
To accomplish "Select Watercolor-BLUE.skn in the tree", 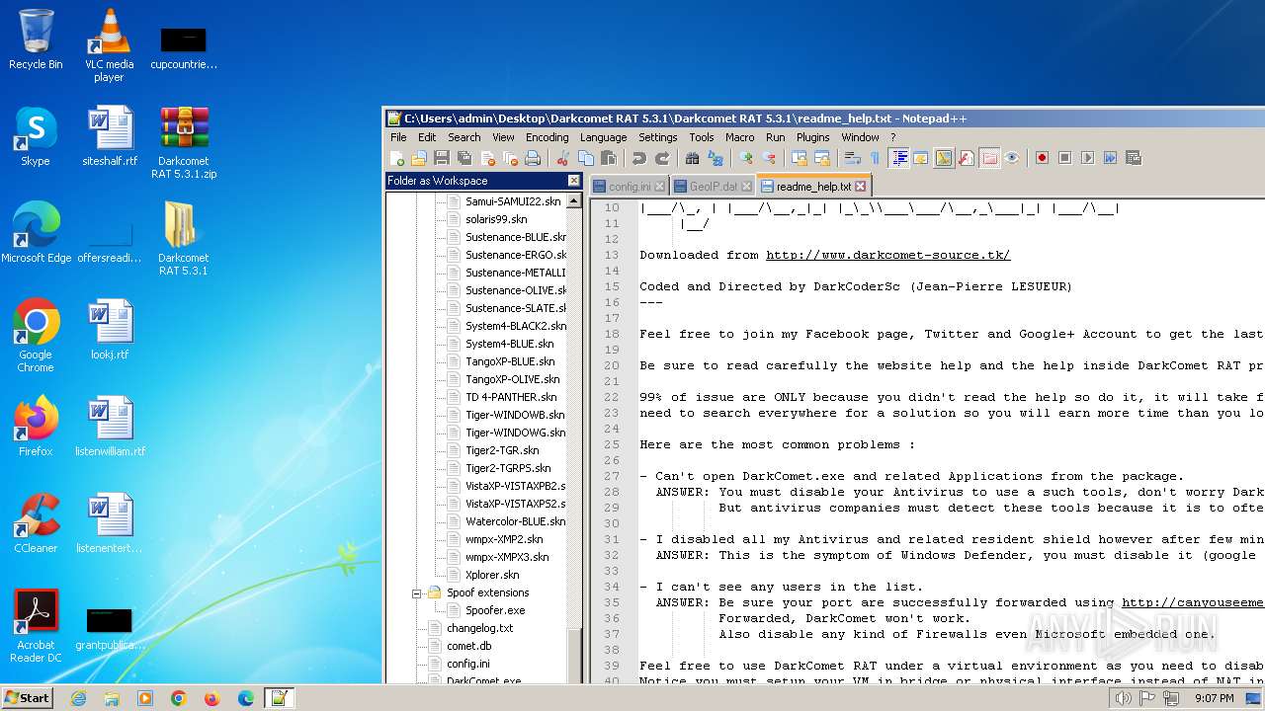I will (515, 521).
